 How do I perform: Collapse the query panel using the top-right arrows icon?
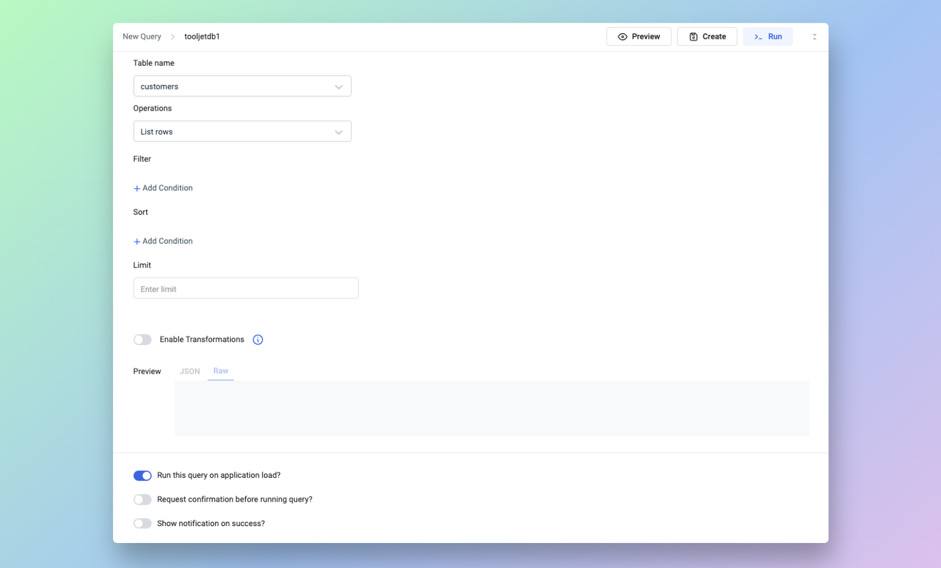coord(814,37)
